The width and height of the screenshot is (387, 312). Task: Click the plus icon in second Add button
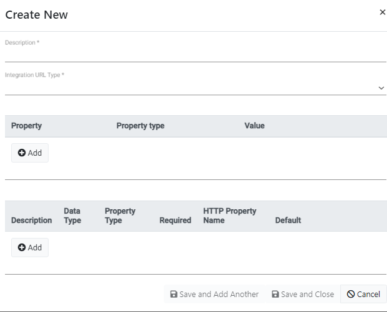(22, 247)
